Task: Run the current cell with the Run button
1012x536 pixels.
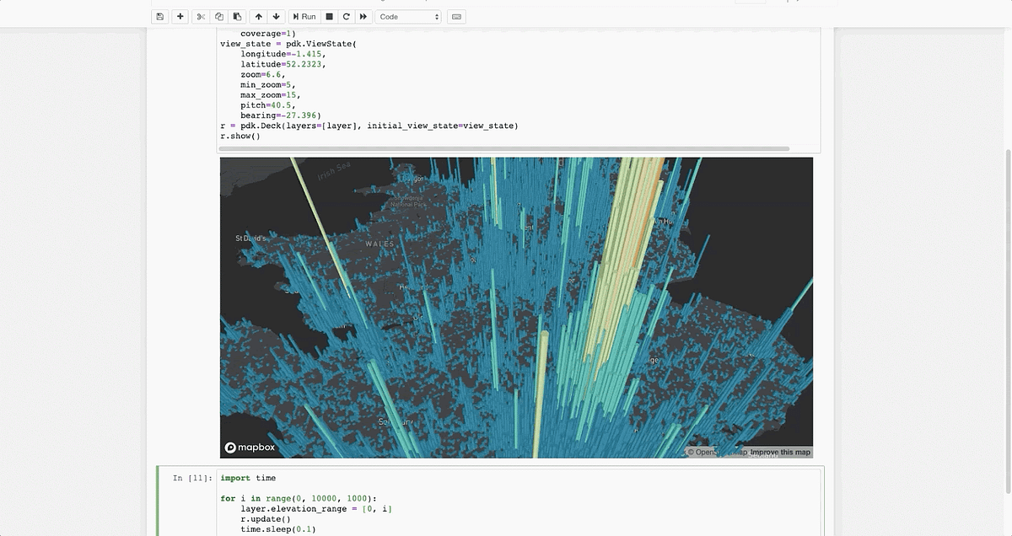Action: [304, 16]
